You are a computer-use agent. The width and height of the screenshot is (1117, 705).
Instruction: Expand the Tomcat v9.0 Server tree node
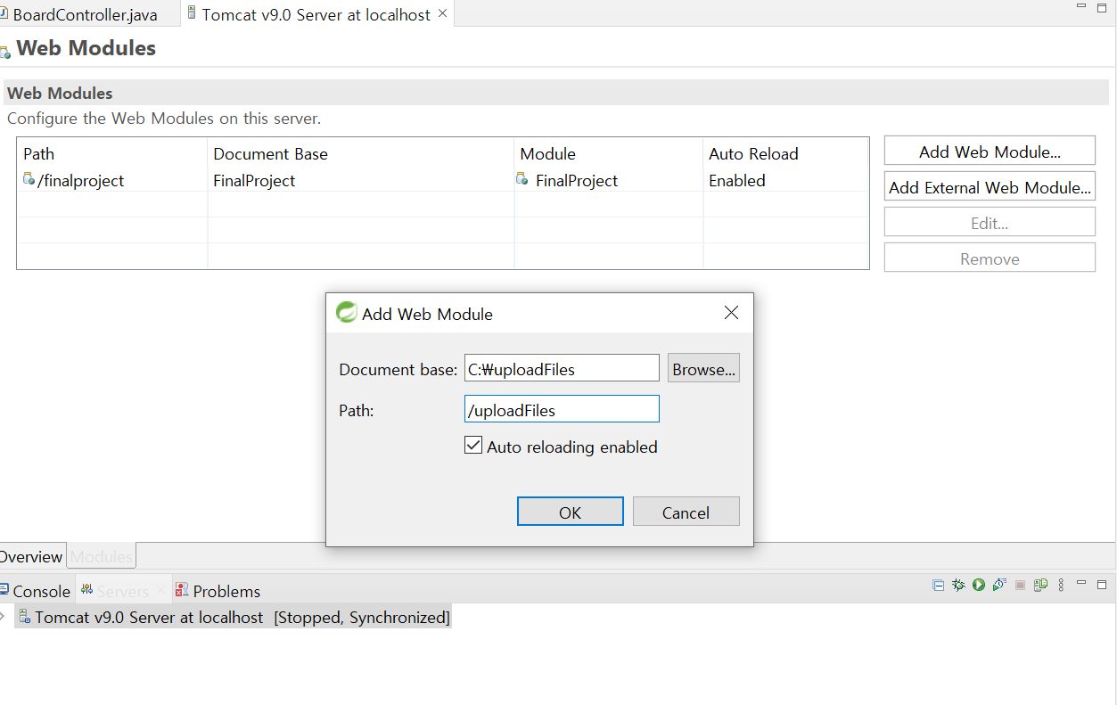[4, 617]
